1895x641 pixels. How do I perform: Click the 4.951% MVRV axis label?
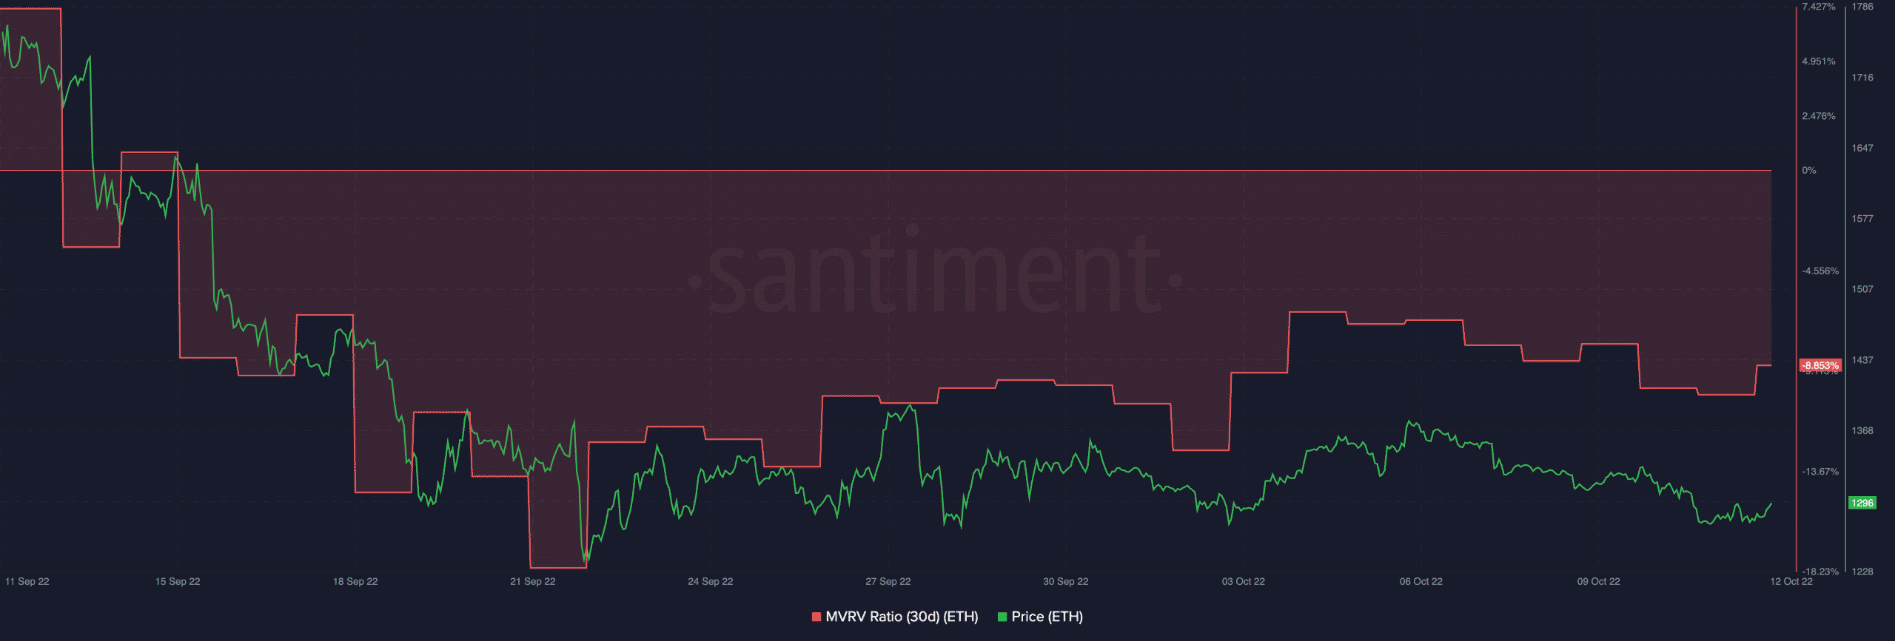click(x=1819, y=61)
